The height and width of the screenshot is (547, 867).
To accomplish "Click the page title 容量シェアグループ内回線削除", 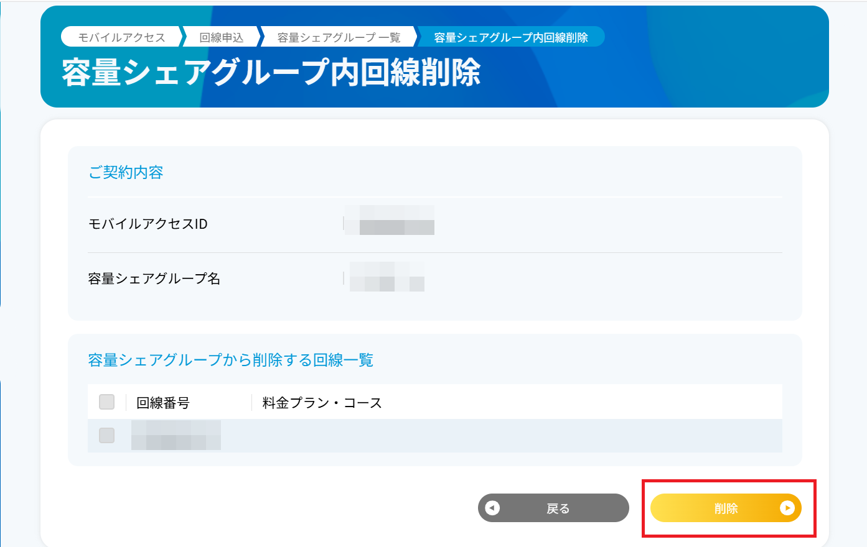I will pos(271,72).
